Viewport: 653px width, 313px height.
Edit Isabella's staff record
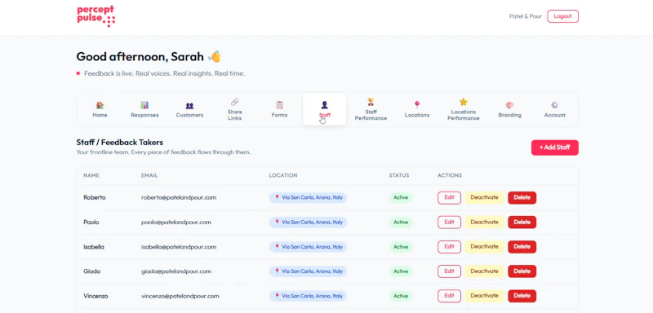click(x=450, y=247)
